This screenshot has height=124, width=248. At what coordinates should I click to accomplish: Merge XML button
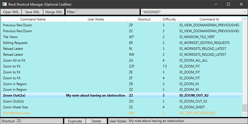pos(54,12)
